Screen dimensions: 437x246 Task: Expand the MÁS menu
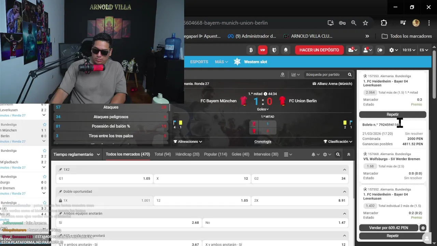click(x=221, y=62)
